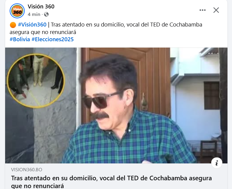Viewport: 232px width, 189px height.
Task: Click 'que no renunciará' headline second line
Action: [37, 186]
